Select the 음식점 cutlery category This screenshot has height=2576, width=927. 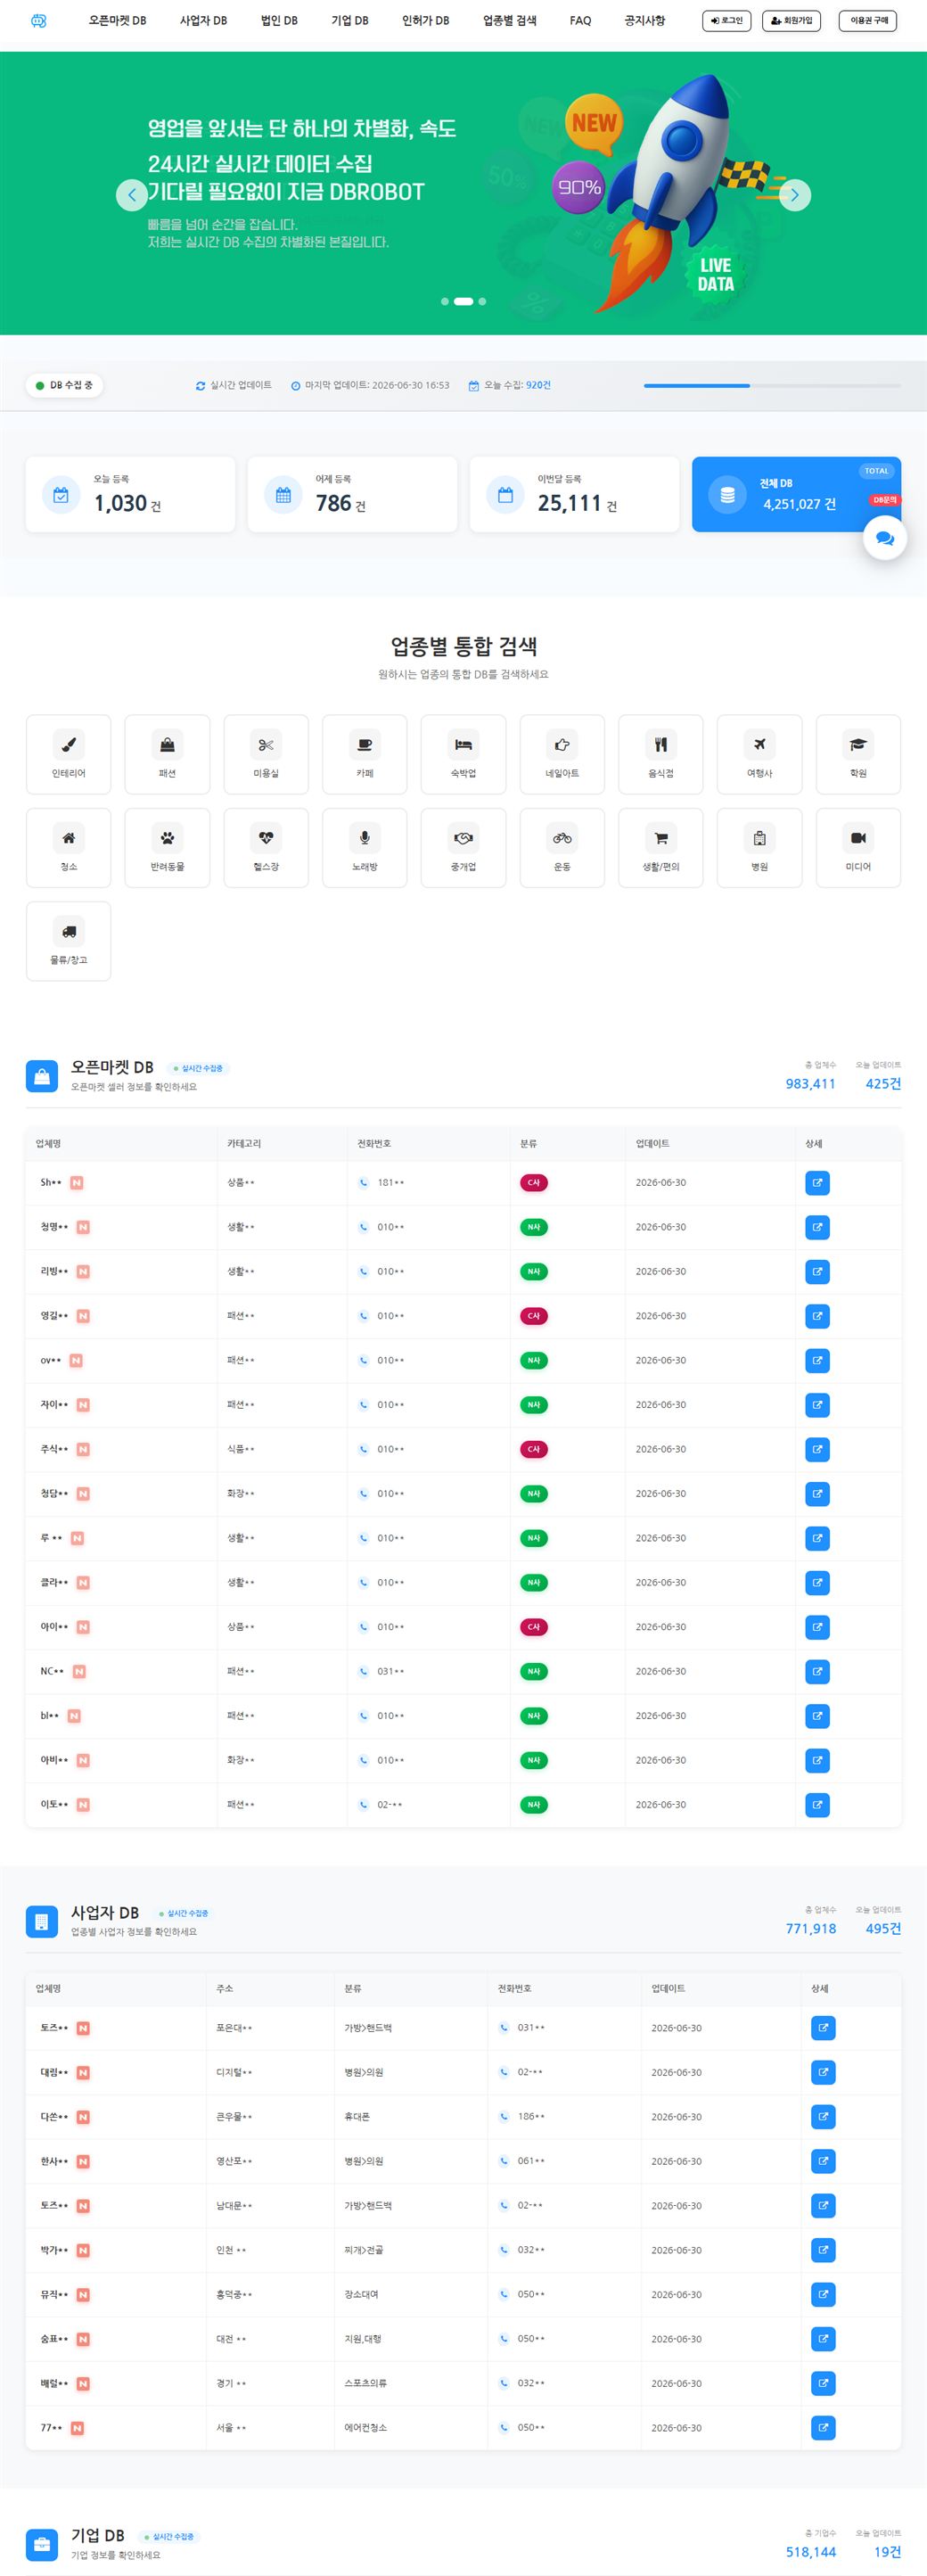pos(661,753)
